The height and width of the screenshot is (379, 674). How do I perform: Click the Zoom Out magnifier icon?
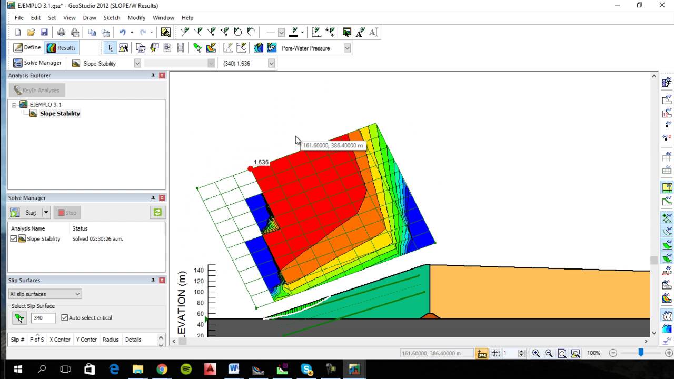[549, 353]
